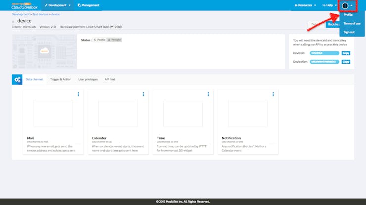
Task: Click the Hardware platform LinkIt Smart 7688 text
Action: 91,27
